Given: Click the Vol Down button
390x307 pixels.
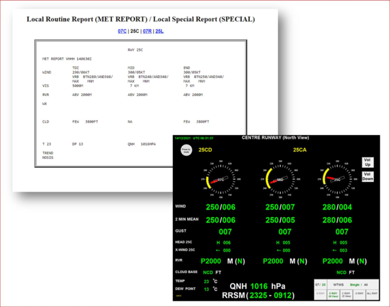Looking at the screenshot, I should [368, 176].
